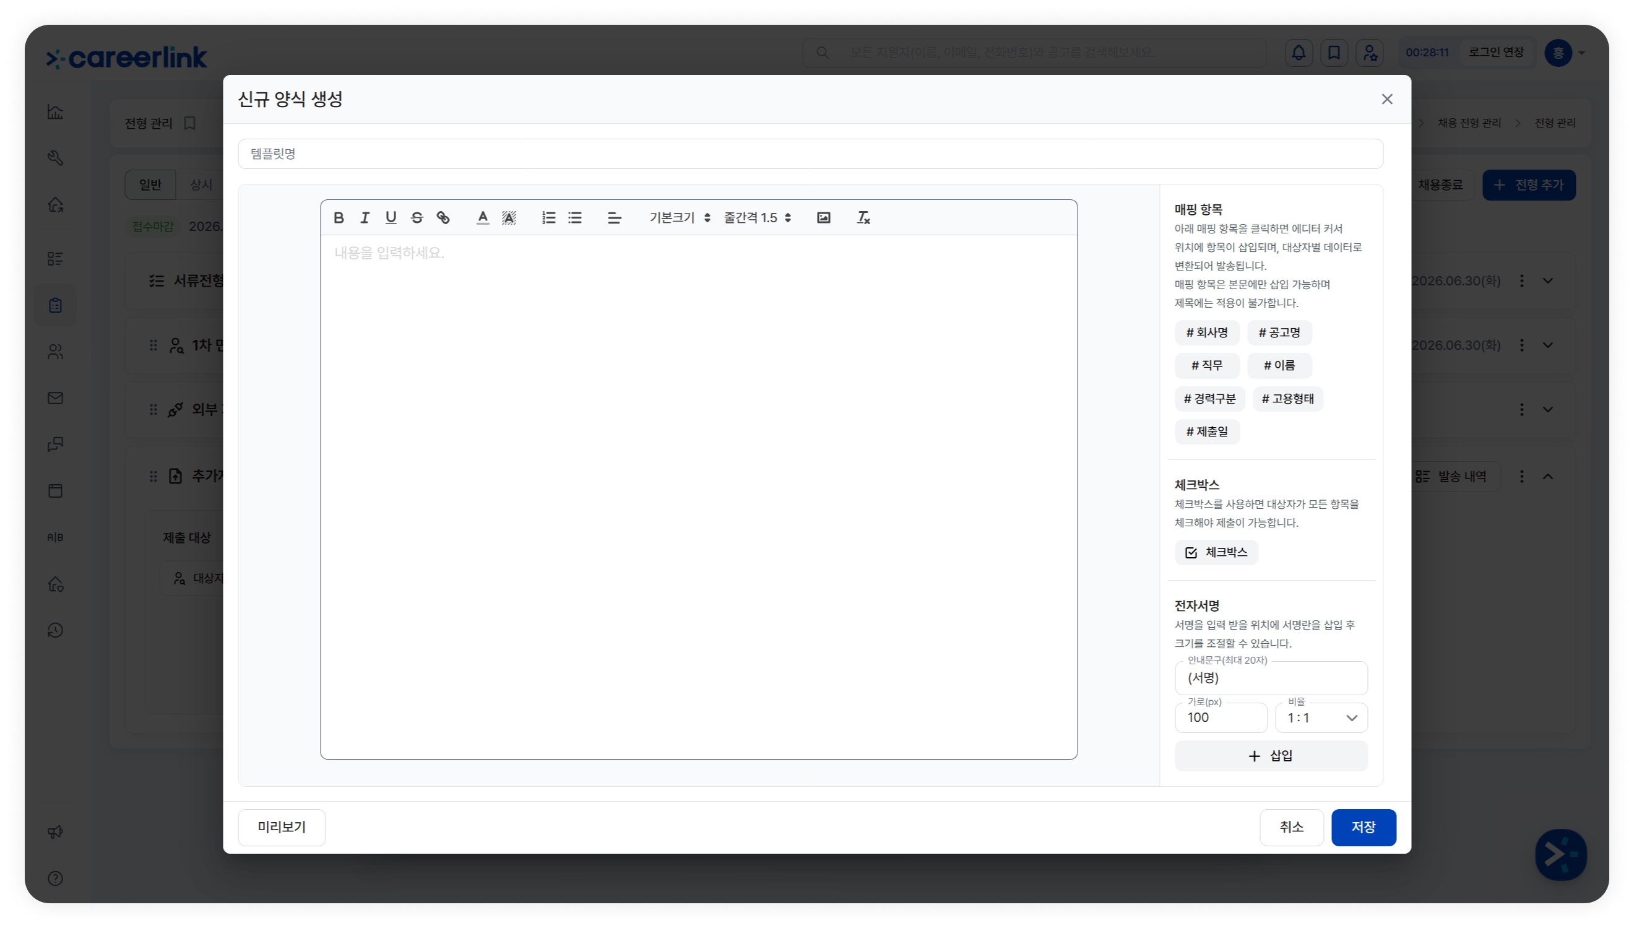Collapse the row beside 발송 내역
1634x928 pixels.
[x=1548, y=477]
